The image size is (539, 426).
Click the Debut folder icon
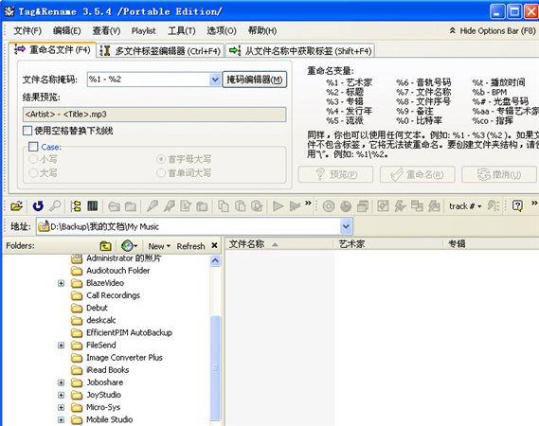tap(77, 308)
